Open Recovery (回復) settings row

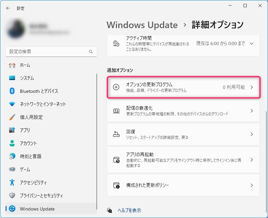(183, 134)
